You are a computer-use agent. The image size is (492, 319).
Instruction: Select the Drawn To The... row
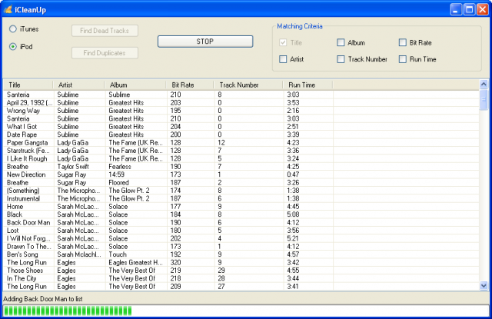241,247
